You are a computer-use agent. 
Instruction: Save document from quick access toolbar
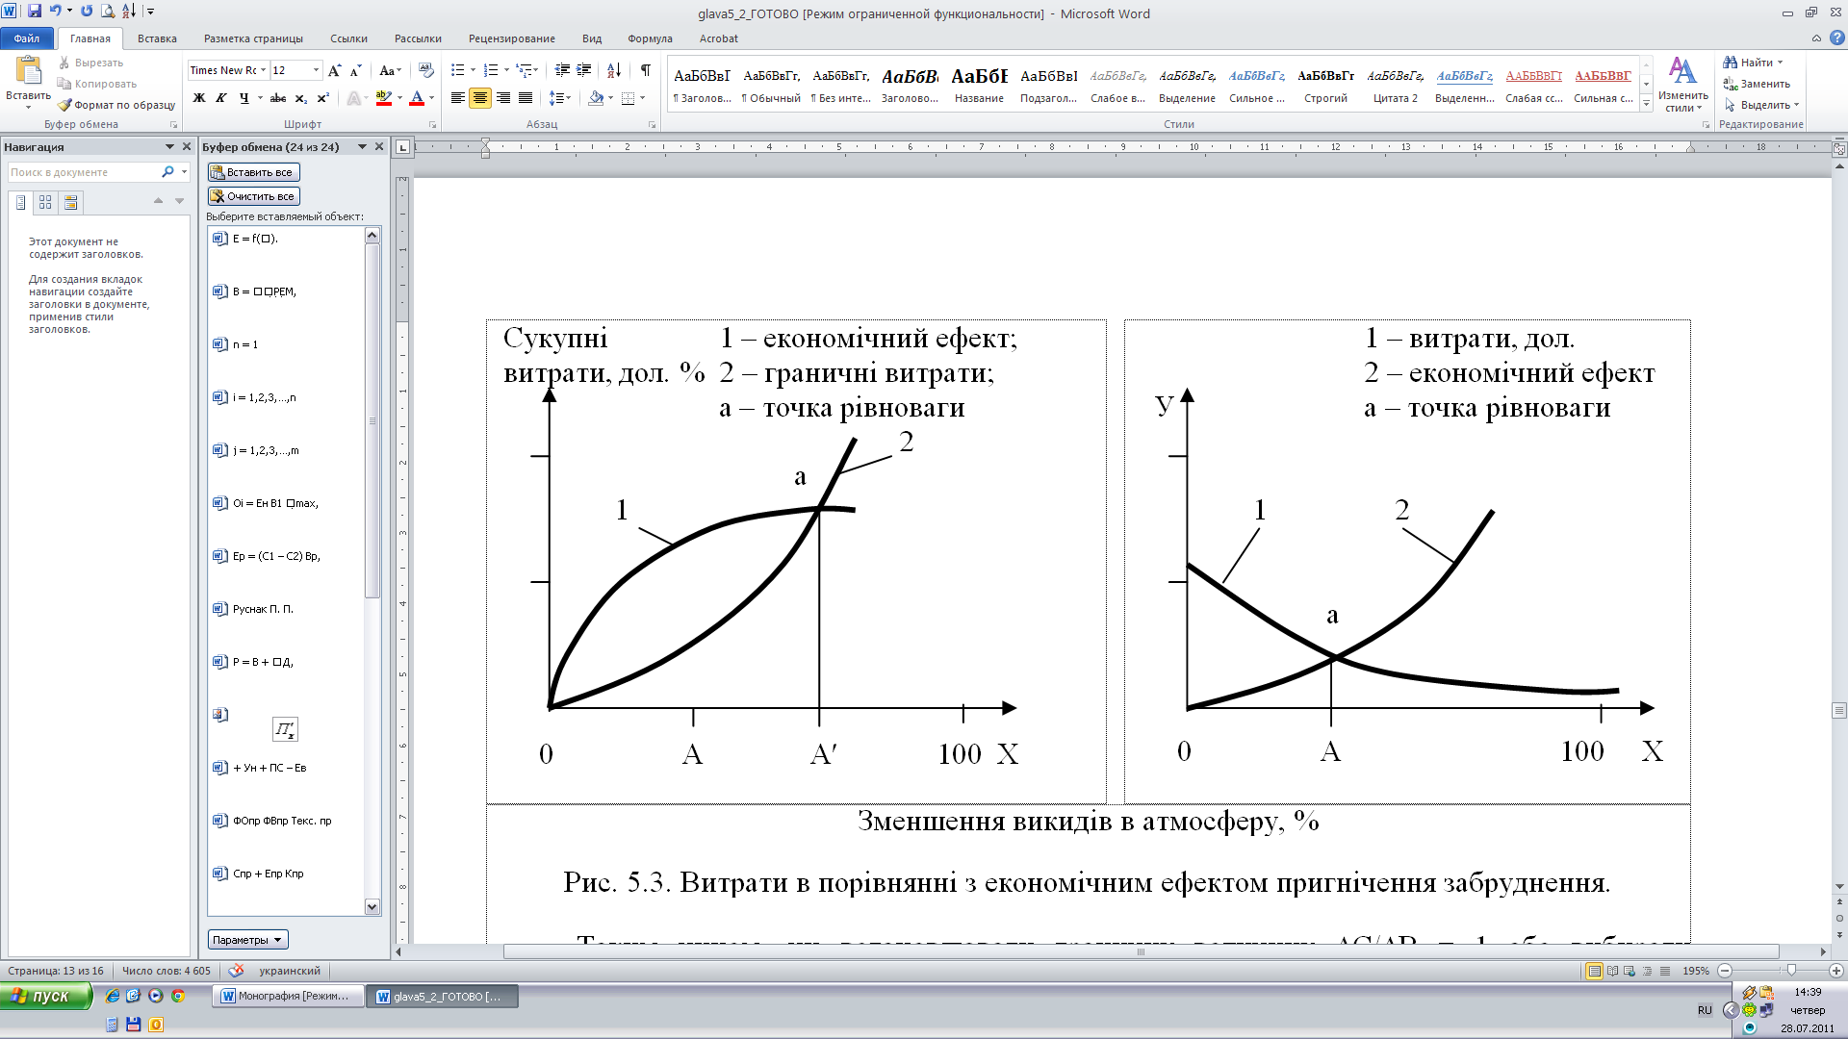35,12
